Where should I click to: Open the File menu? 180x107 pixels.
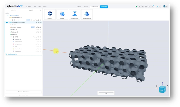34,7
